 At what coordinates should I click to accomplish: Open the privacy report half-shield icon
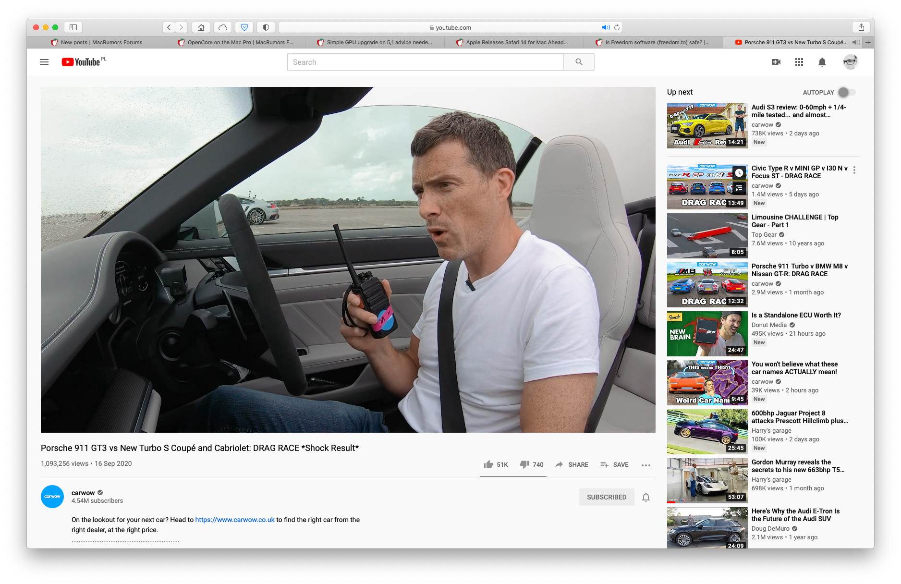click(266, 27)
